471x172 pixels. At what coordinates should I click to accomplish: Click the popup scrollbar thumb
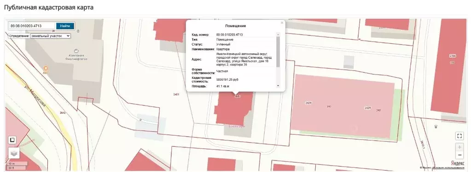coord(278,51)
